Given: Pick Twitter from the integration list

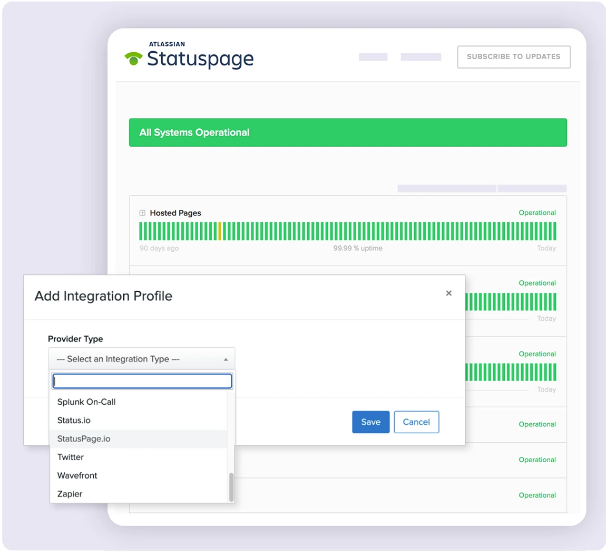Looking at the screenshot, I should click(x=139, y=457).
